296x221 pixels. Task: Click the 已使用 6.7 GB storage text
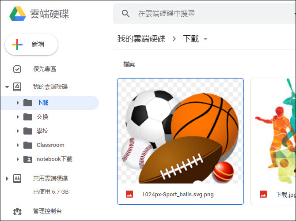(51, 192)
